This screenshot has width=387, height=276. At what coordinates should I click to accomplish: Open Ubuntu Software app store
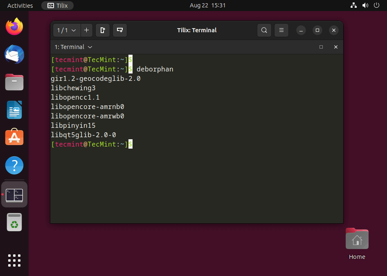click(x=14, y=138)
